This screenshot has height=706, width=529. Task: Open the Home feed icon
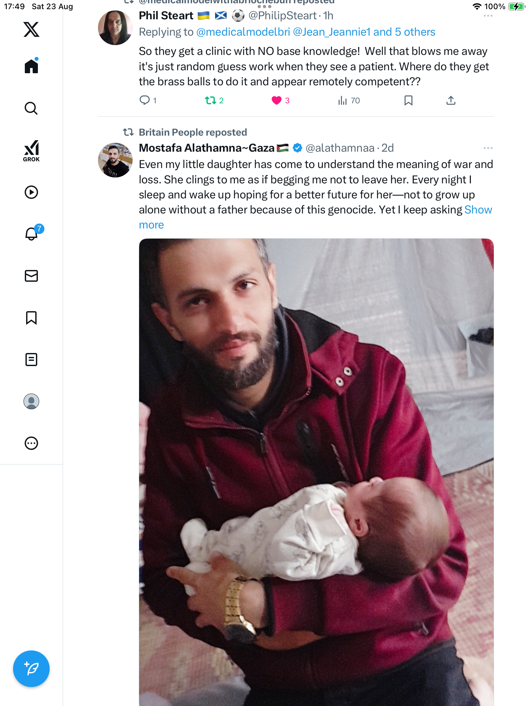pos(31,66)
